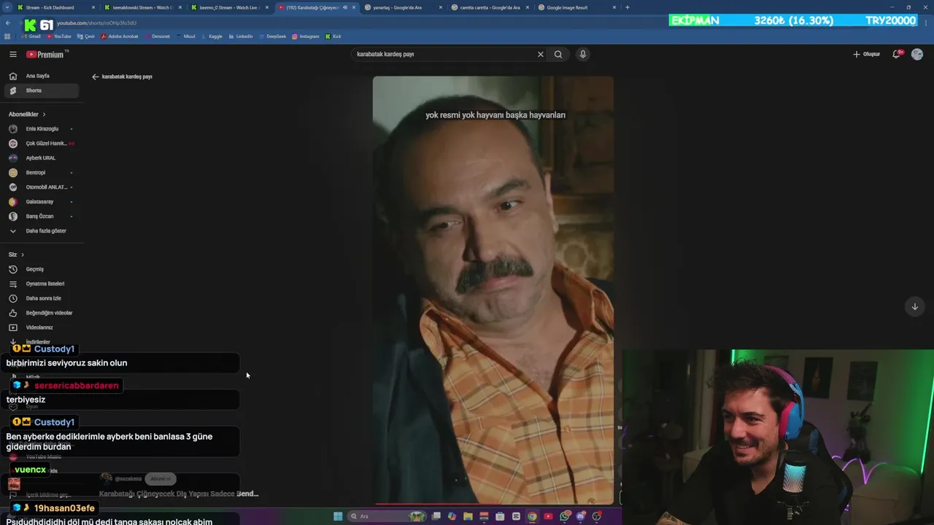Start voice search with microphone icon

[582, 54]
